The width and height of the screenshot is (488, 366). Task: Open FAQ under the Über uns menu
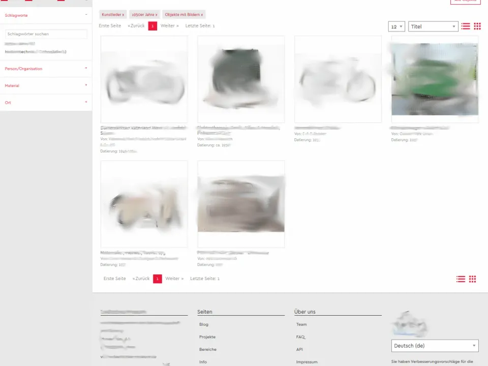tap(300, 337)
